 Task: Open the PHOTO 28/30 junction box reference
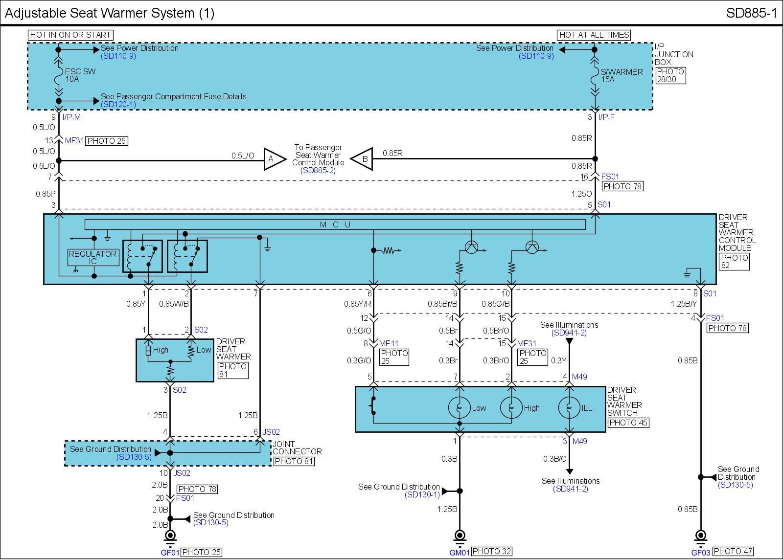tap(670, 75)
